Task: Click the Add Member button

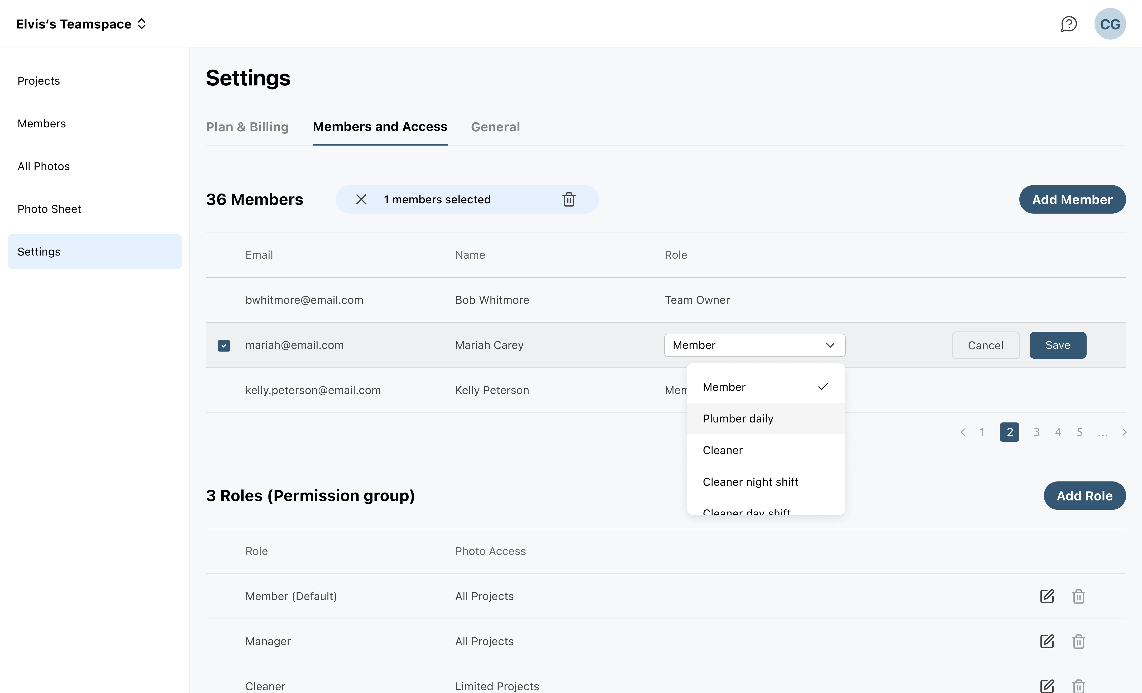Action: click(x=1072, y=199)
